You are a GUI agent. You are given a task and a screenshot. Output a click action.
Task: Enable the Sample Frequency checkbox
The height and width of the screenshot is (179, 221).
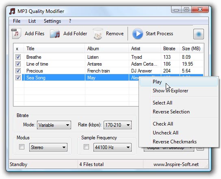tap(86, 147)
